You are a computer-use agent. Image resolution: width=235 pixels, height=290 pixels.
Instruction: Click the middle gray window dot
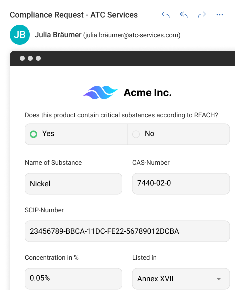30,58
